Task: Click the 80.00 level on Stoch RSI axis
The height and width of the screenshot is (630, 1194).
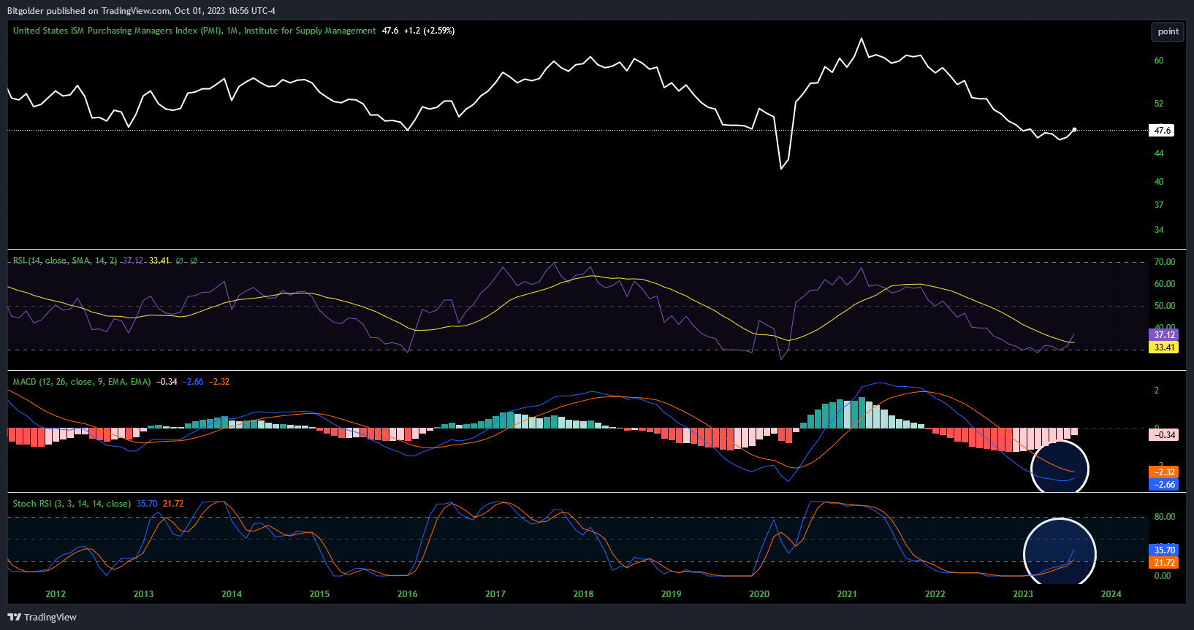Action: point(1165,517)
